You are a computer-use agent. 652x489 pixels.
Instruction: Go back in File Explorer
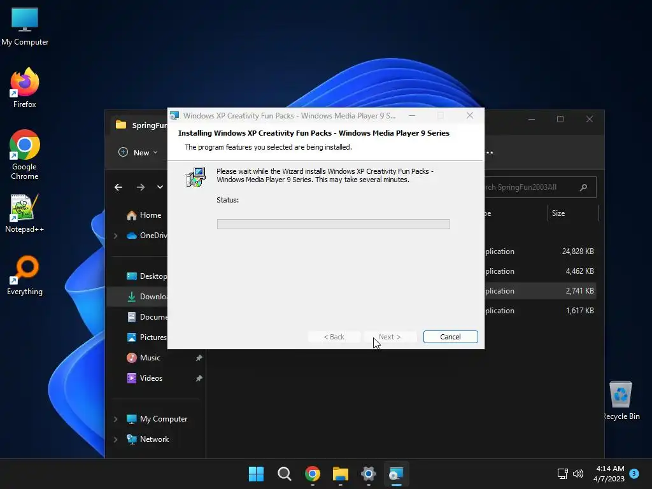[x=118, y=187]
